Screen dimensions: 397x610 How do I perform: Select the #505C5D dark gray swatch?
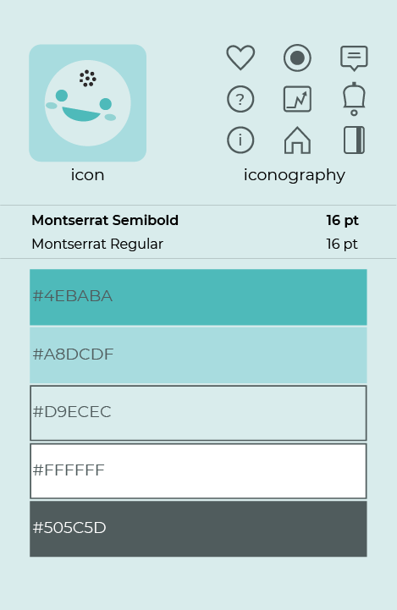(198, 529)
